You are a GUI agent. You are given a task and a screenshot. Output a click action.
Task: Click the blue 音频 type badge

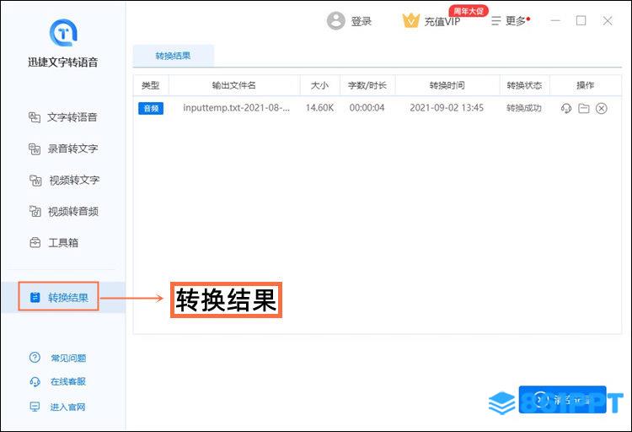[151, 108]
